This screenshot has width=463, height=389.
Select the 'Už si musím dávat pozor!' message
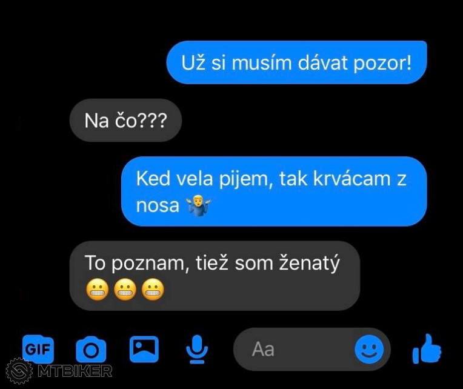[297, 62]
